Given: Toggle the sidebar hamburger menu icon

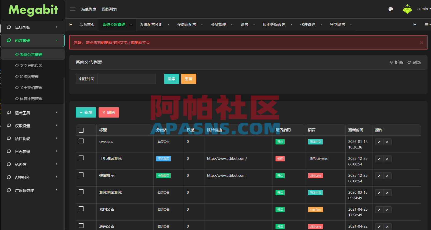Looking at the screenshot, I should click(73, 9).
